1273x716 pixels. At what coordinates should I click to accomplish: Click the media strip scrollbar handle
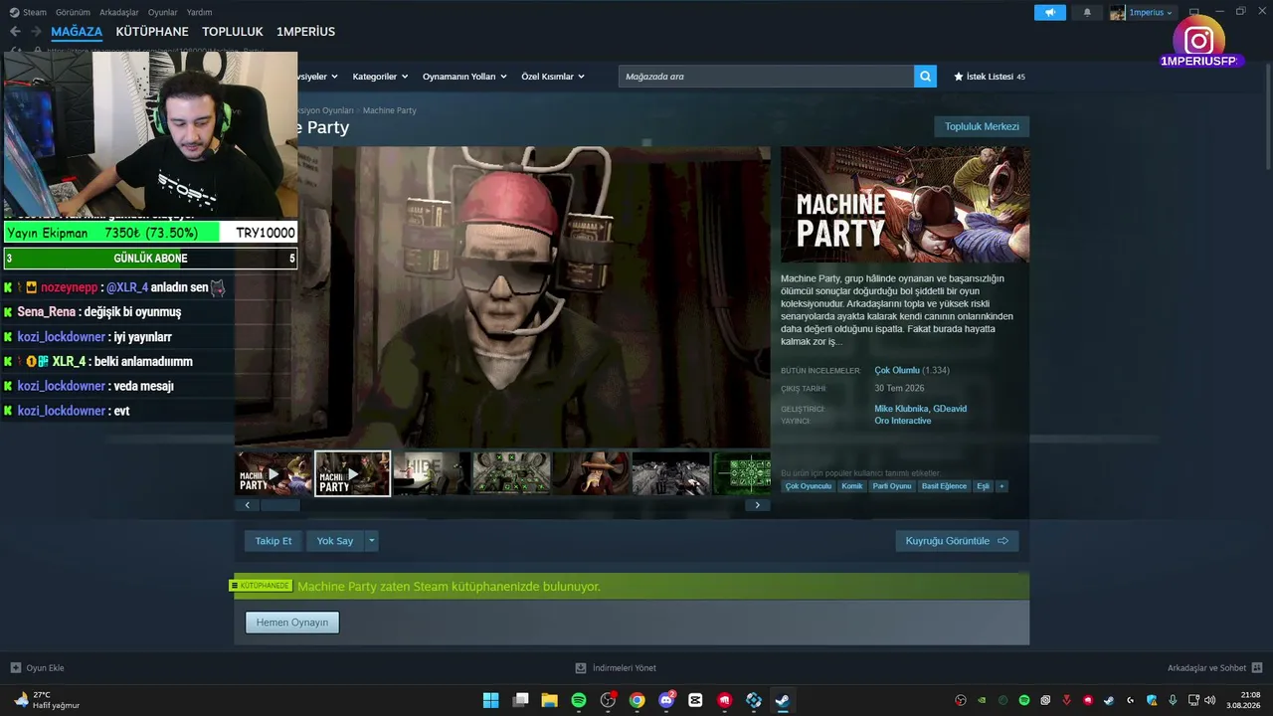click(x=280, y=505)
